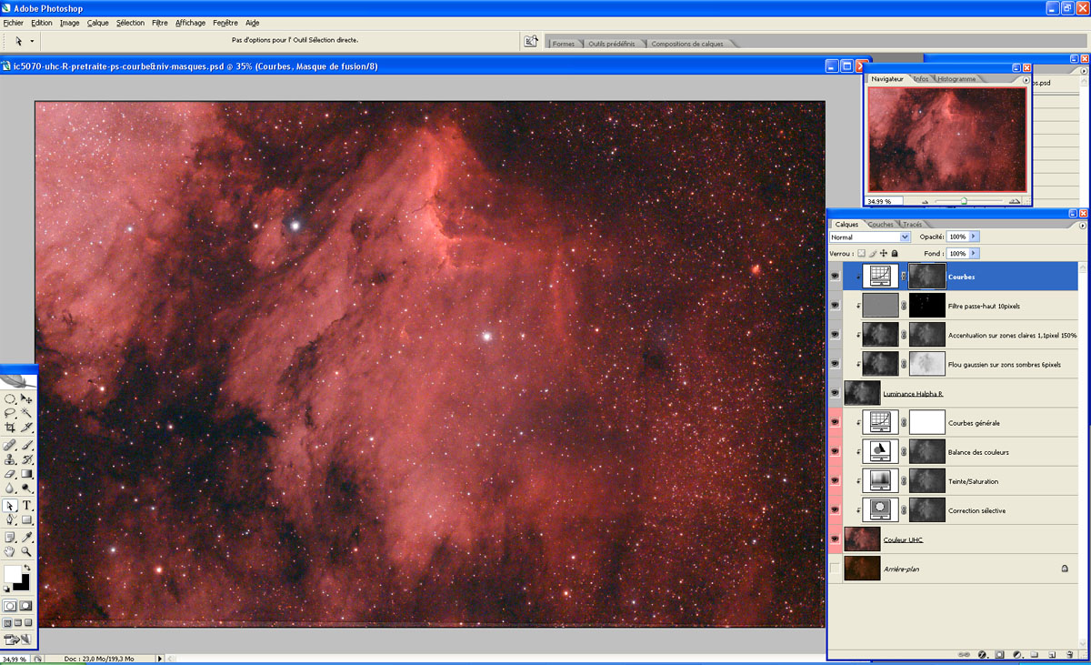Select the Blur tool
The height and width of the screenshot is (665, 1091).
coord(9,488)
